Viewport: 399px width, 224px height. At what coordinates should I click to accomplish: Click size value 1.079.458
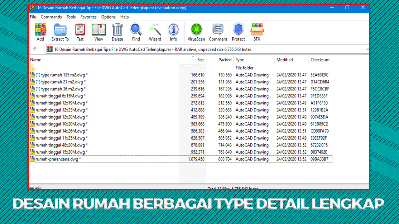click(x=196, y=159)
